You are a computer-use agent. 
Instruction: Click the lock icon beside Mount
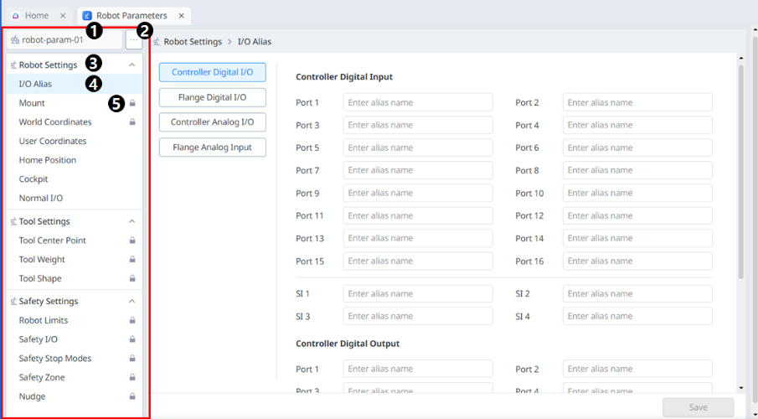click(x=132, y=103)
